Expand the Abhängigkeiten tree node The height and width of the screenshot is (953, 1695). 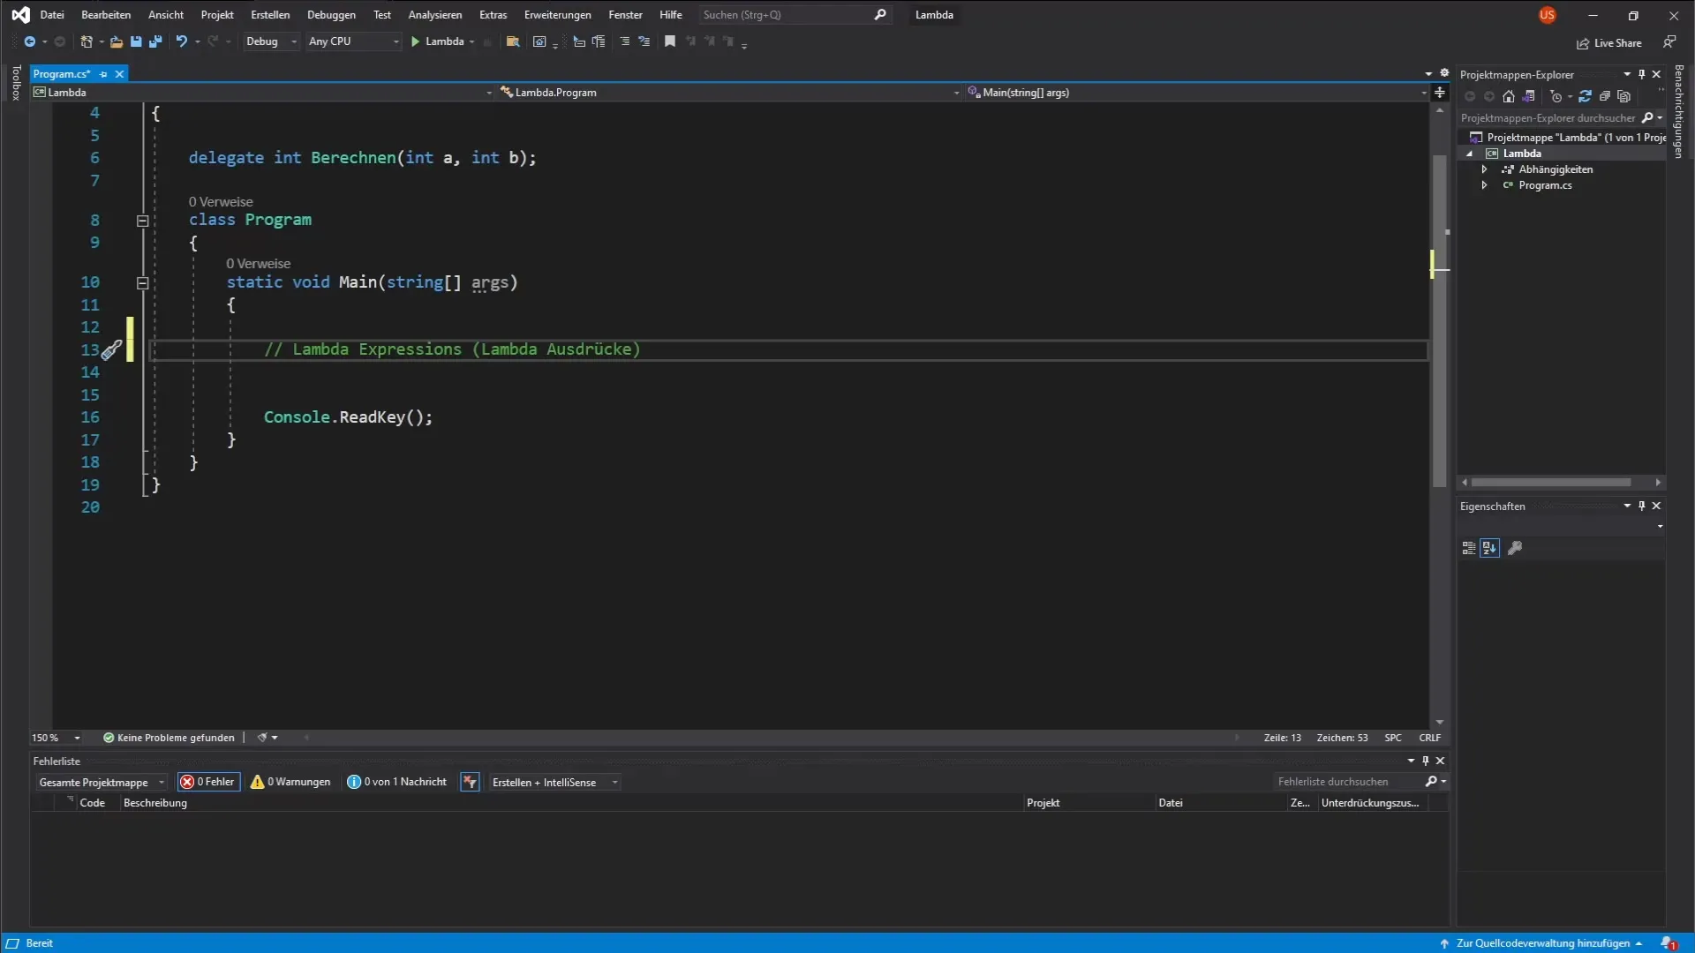click(1485, 169)
